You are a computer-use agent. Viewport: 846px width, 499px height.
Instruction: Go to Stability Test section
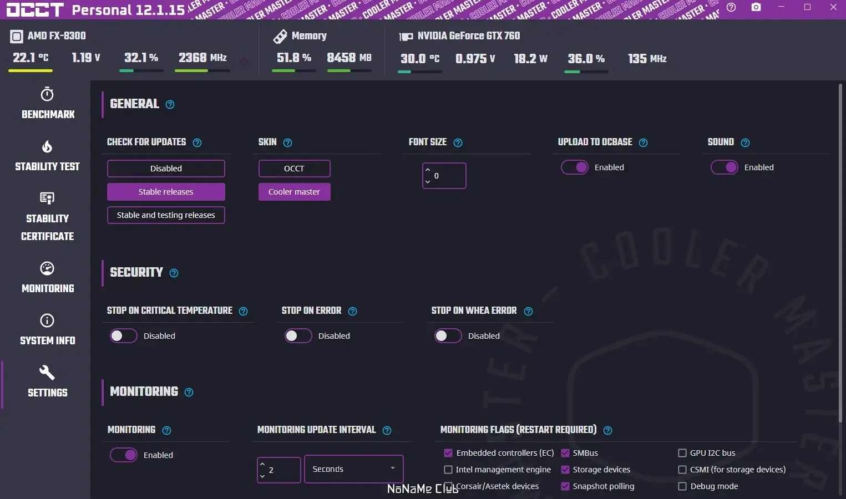point(48,156)
